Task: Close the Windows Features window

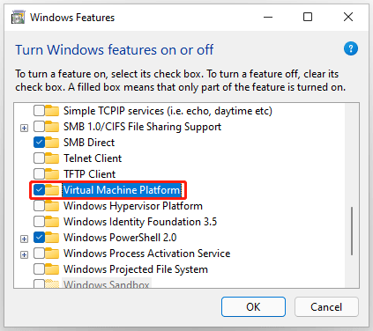Action: (x=348, y=17)
